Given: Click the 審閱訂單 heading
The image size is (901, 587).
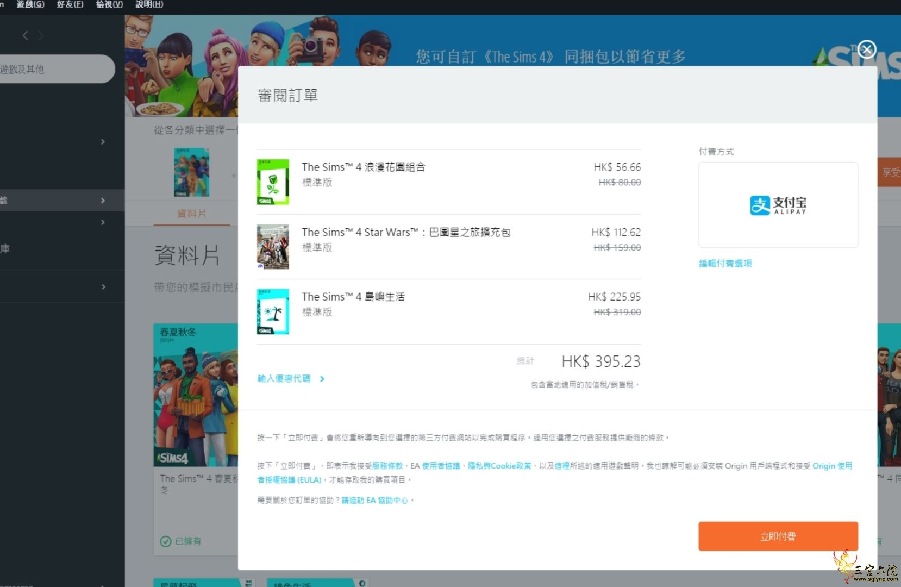Looking at the screenshot, I should pyautogui.click(x=287, y=96).
